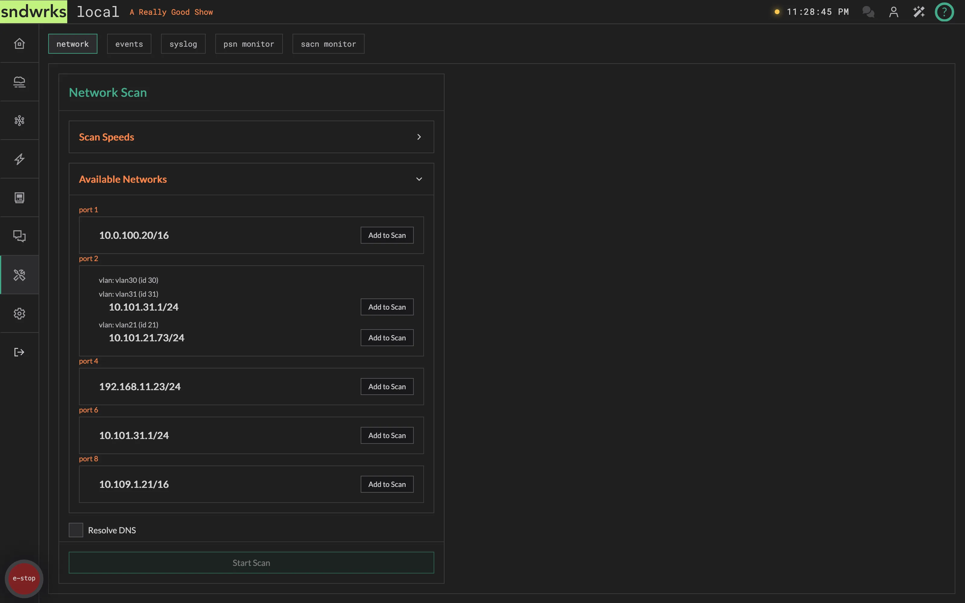This screenshot has width=965, height=603.
Task: Open the psn monitor tab
Action: tap(249, 44)
